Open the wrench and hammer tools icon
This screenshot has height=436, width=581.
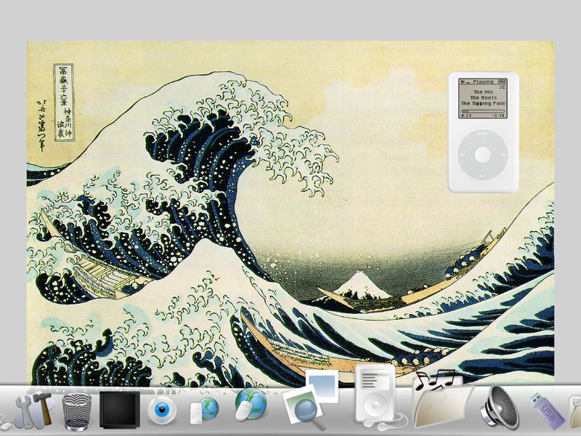33,410
